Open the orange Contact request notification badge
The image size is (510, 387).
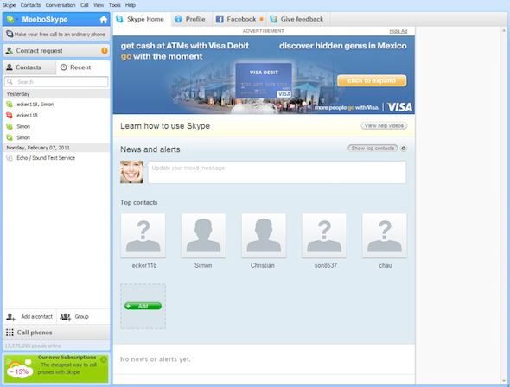click(105, 51)
